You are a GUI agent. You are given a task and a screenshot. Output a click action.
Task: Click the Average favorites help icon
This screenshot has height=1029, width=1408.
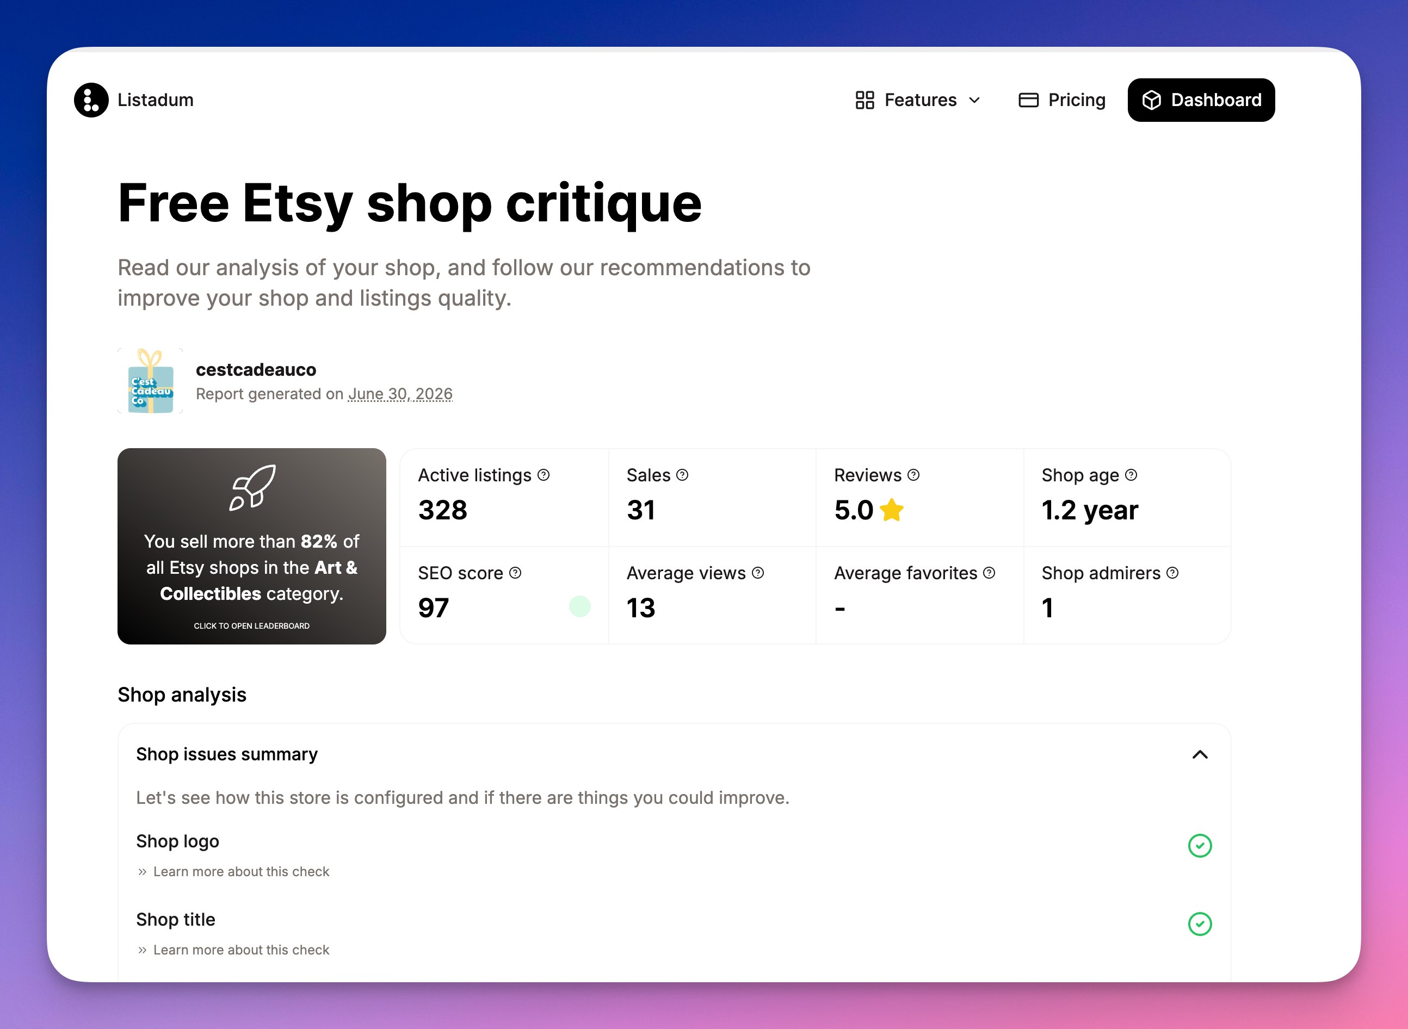tap(989, 573)
